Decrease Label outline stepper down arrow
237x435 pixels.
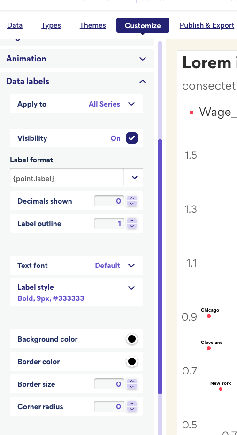132,226
